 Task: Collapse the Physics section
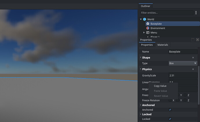[141, 69]
